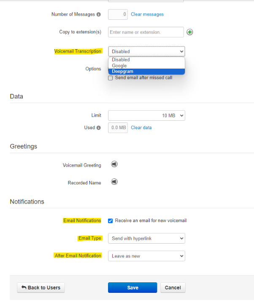Focus the Copy to extension input field
254x308 pixels.
[146, 32]
